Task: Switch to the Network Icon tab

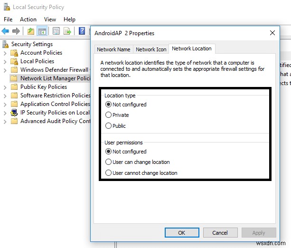Action: [151, 49]
